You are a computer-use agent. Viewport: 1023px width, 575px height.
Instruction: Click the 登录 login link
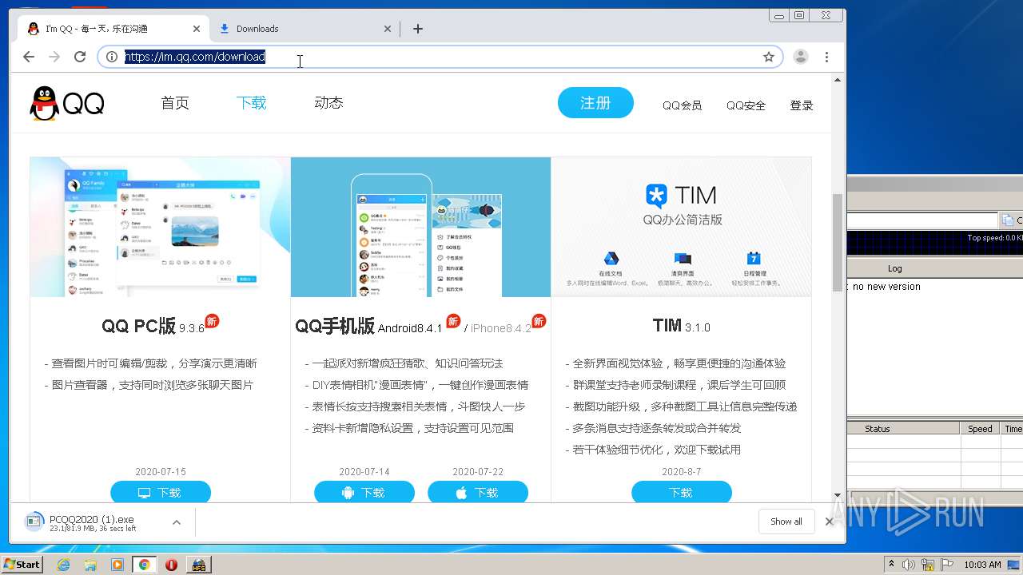click(802, 105)
